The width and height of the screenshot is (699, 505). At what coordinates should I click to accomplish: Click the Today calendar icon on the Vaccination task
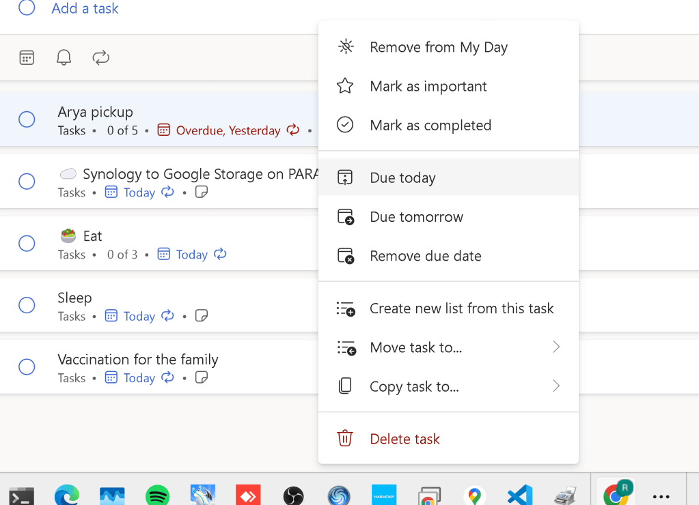click(x=111, y=378)
